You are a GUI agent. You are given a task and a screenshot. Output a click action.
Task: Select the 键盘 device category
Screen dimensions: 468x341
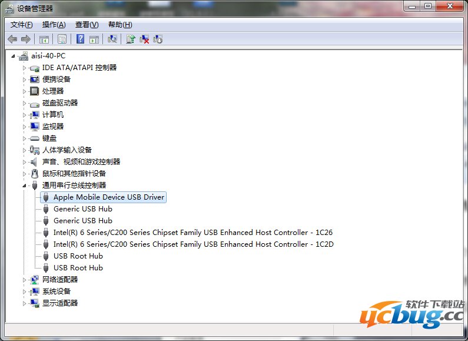[x=49, y=138]
